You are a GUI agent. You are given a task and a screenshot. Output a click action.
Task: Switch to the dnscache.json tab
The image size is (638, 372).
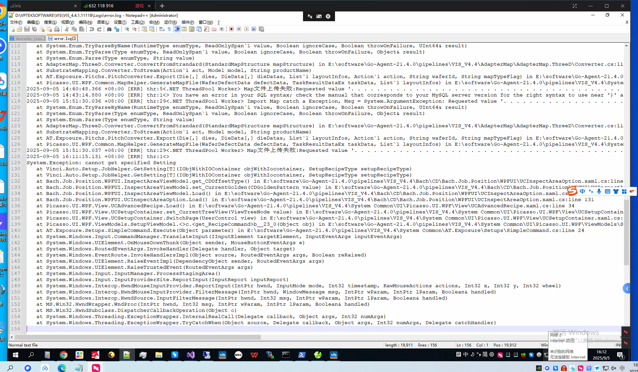28,39
